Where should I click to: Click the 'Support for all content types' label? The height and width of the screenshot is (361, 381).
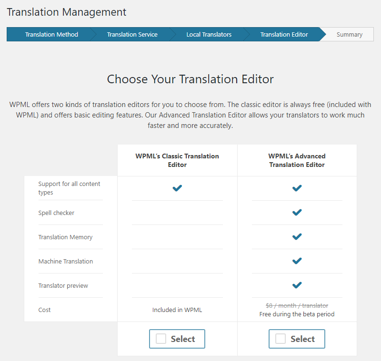coord(69,188)
